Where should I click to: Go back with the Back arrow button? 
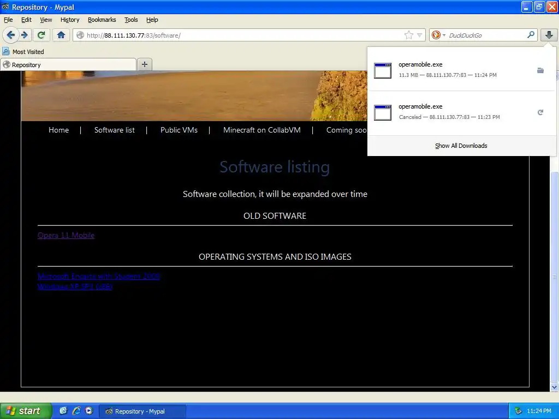coord(10,35)
